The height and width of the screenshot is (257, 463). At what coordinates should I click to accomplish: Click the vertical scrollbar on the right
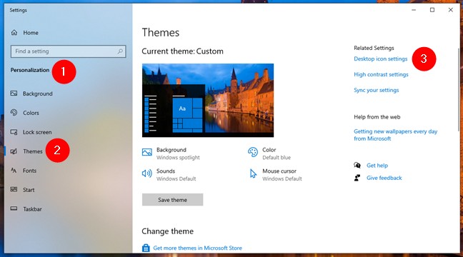tap(458, 90)
